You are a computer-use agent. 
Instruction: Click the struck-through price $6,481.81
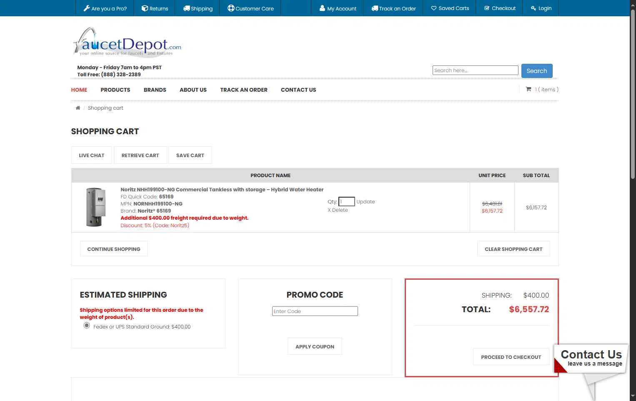[x=492, y=204]
